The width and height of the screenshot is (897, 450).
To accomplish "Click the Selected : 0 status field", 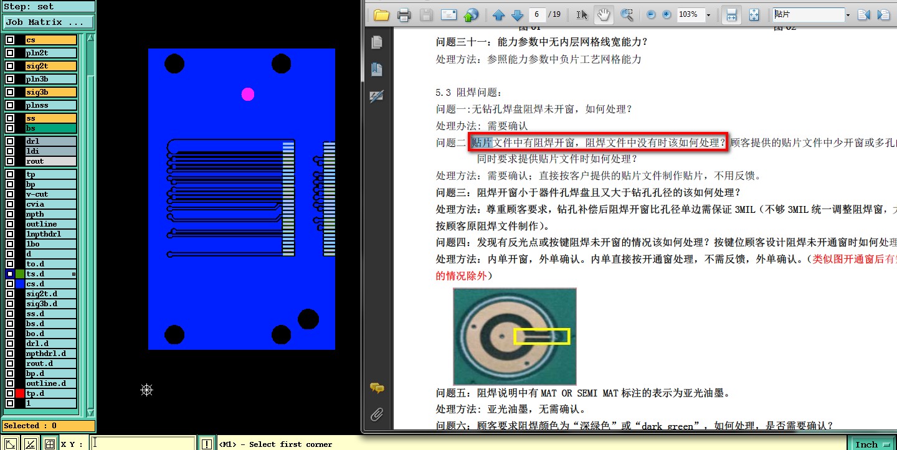I will pyautogui.click(x=49, y=426).
